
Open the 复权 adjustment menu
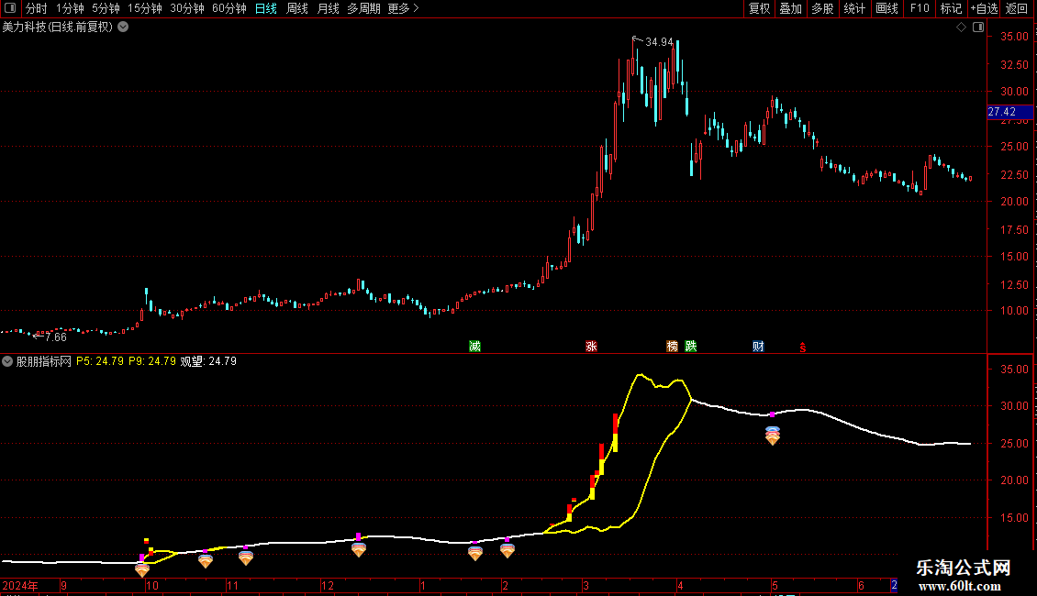759,8
